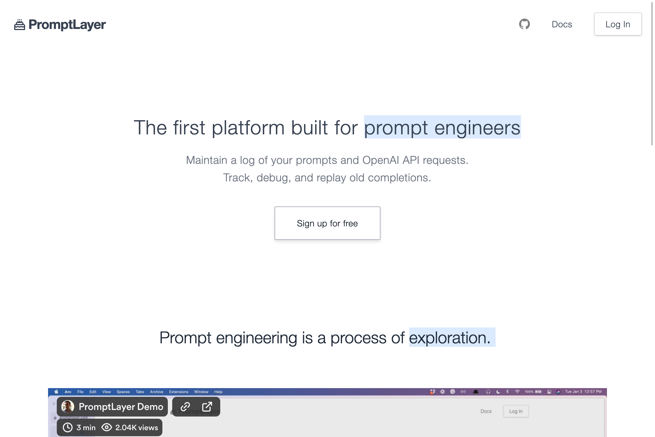
Task: Toggle the Extensions menu in Arc browser
Action: [178, 392]
